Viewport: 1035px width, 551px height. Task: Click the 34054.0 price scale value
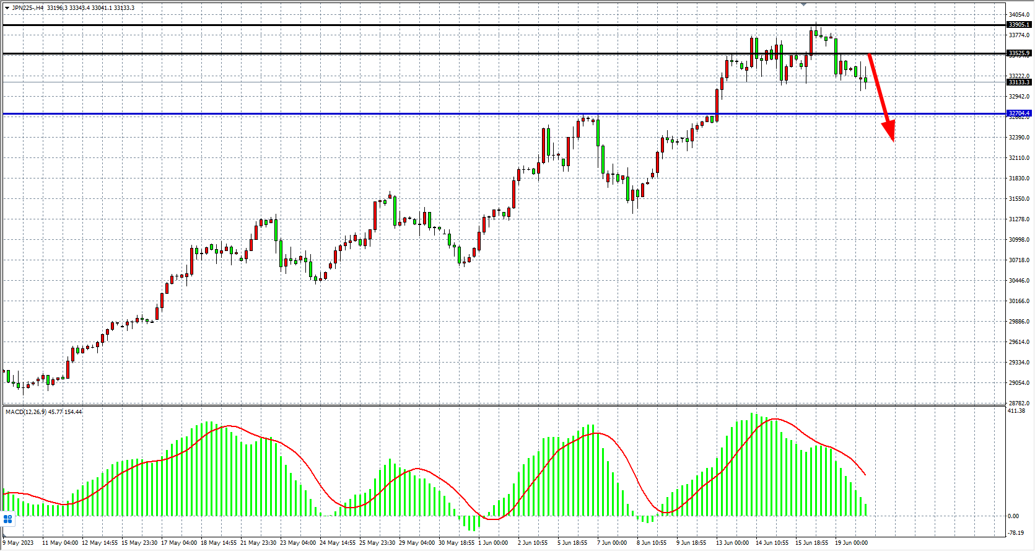(1019, 14)
